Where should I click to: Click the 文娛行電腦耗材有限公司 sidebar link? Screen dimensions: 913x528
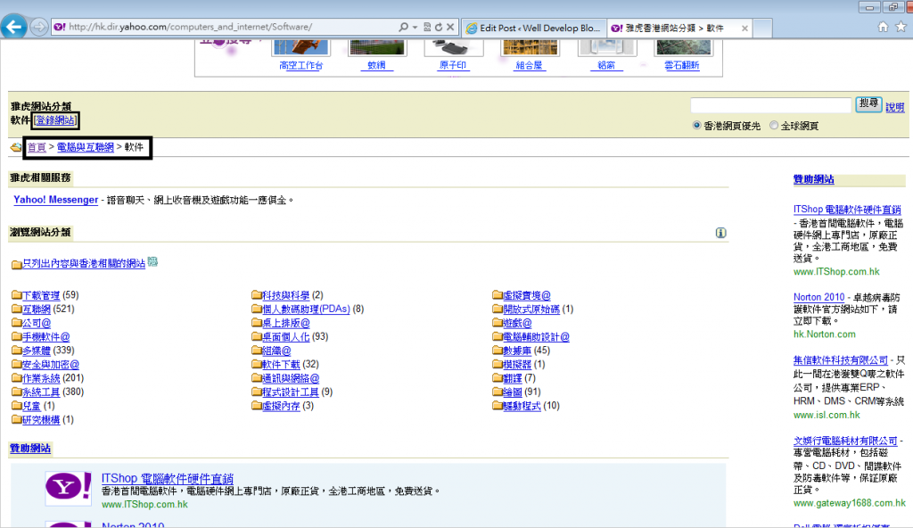tap(845, 441)
